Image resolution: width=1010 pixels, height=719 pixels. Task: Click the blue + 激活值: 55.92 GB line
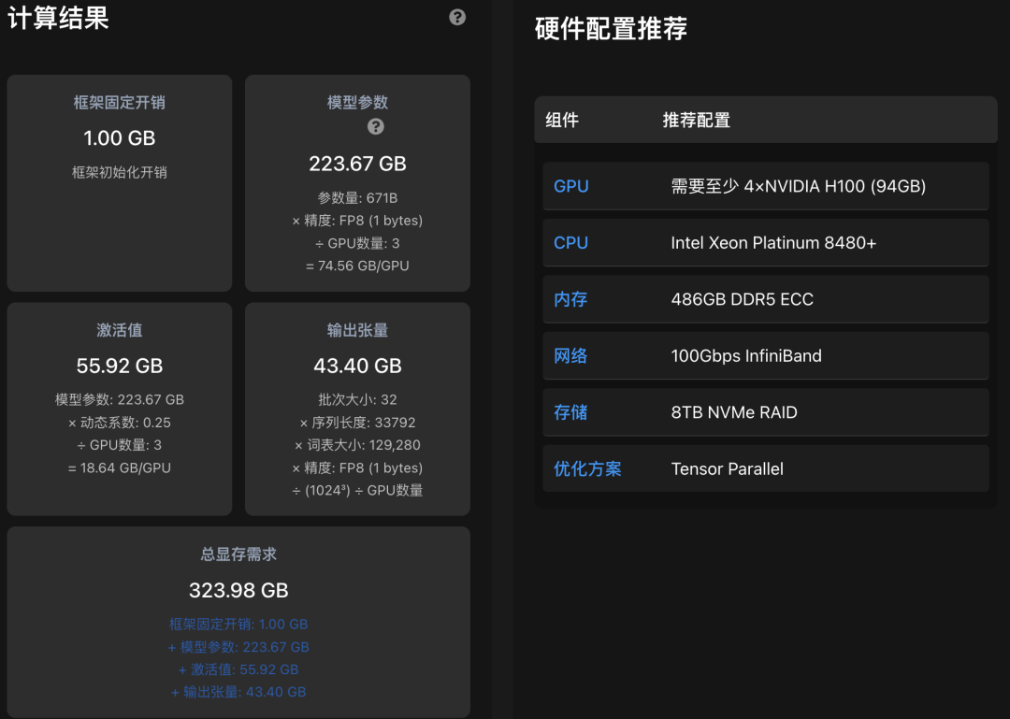point(238,669)
